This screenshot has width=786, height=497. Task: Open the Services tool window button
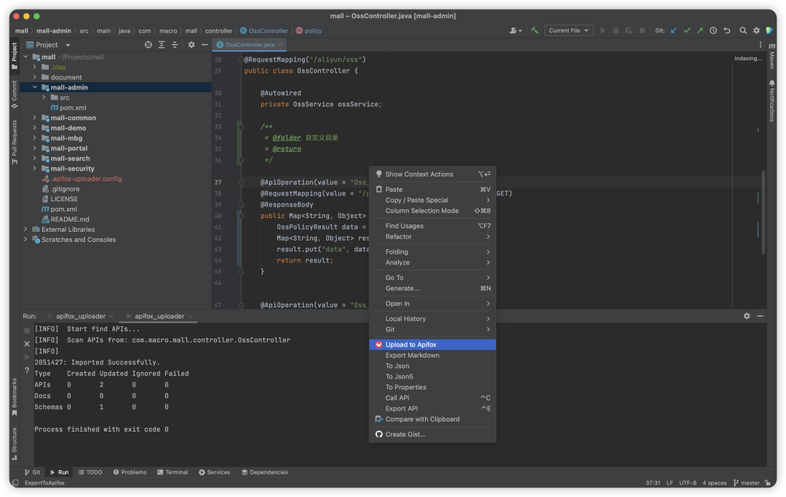(x=215, y=472)
